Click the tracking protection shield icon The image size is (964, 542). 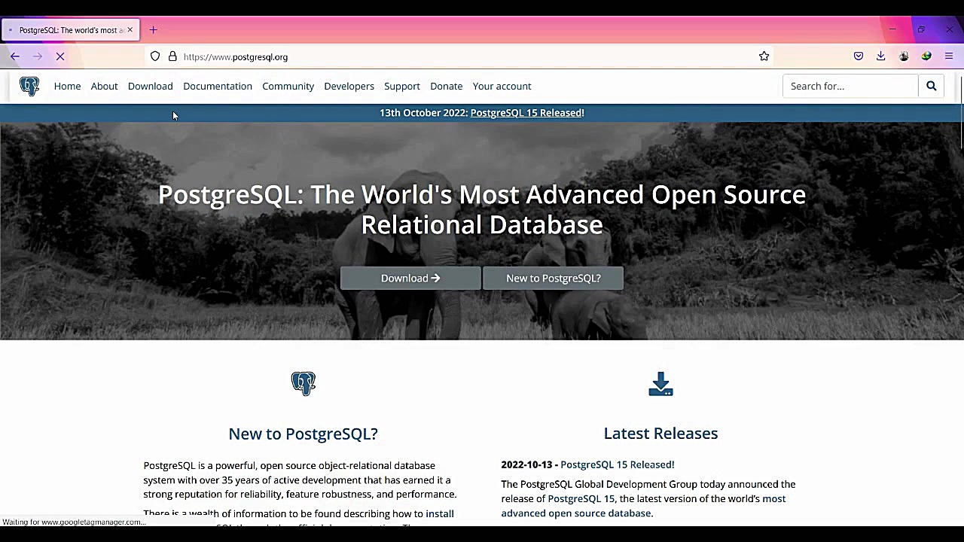click(x=156, y=56)
